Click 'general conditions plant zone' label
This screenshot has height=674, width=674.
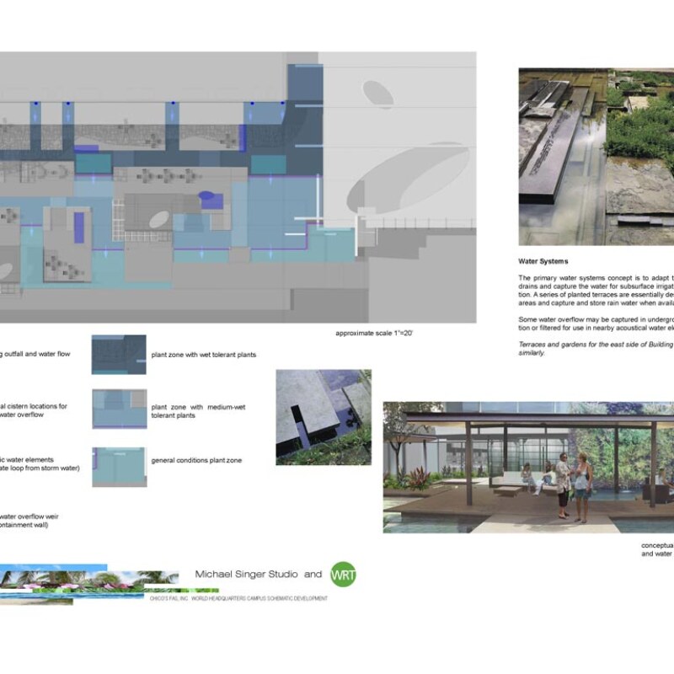196,460
